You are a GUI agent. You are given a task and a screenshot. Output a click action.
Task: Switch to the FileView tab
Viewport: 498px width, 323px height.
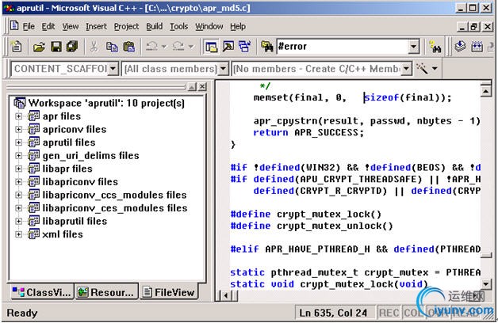pyautogui.click(x=169, y=292)
